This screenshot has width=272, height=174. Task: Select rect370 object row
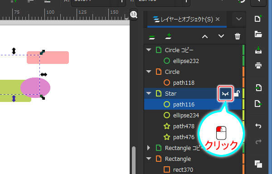tap(193, 169)
